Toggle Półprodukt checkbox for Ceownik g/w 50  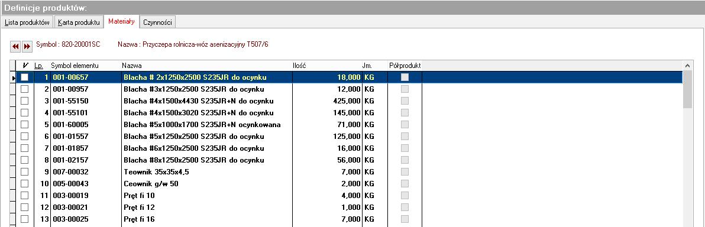coord(405,183)
